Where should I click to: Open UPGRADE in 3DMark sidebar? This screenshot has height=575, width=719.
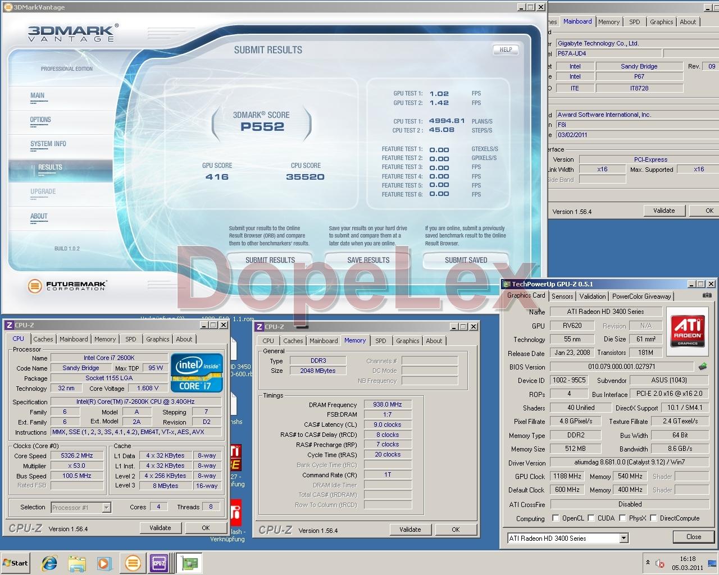click(43, 191)
